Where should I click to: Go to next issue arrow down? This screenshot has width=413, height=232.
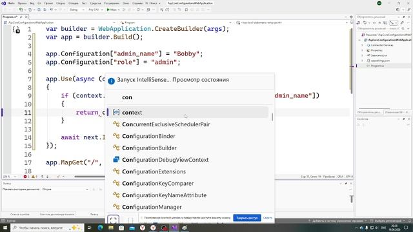click(47, 177)
